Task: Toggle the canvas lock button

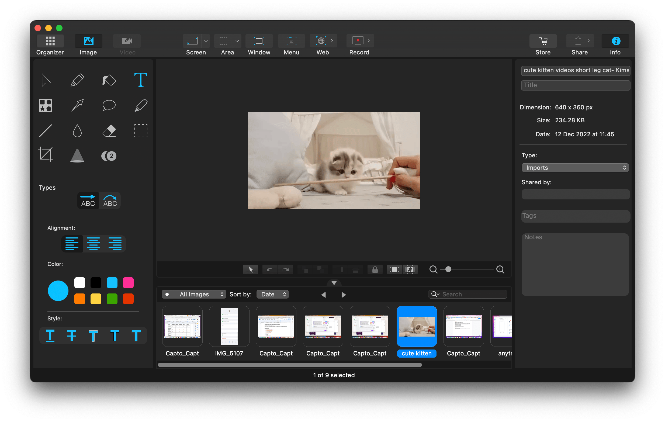Action: [x=375, y=269]
